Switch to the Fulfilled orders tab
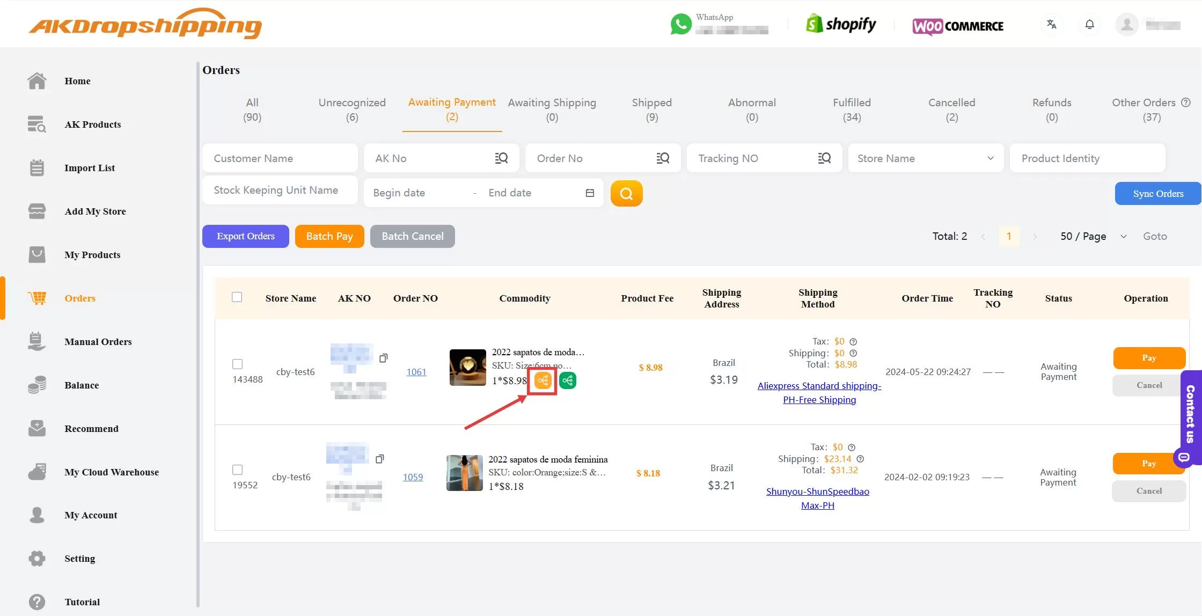1202x616 pixels. pyautogui.click(x=852, y=109)
